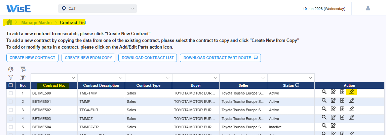Screen dimensions: 386x135
Task: Click the Inactive status cell
Action: click(291, 127)
